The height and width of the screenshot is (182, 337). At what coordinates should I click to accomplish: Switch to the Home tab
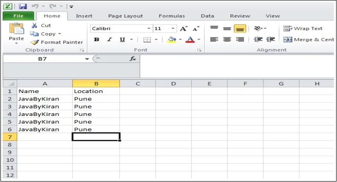pyautogui.click(x=52, y=16)
